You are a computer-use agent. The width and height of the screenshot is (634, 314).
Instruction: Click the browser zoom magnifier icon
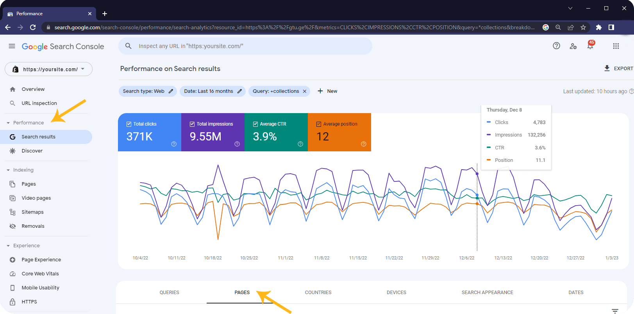558,27
